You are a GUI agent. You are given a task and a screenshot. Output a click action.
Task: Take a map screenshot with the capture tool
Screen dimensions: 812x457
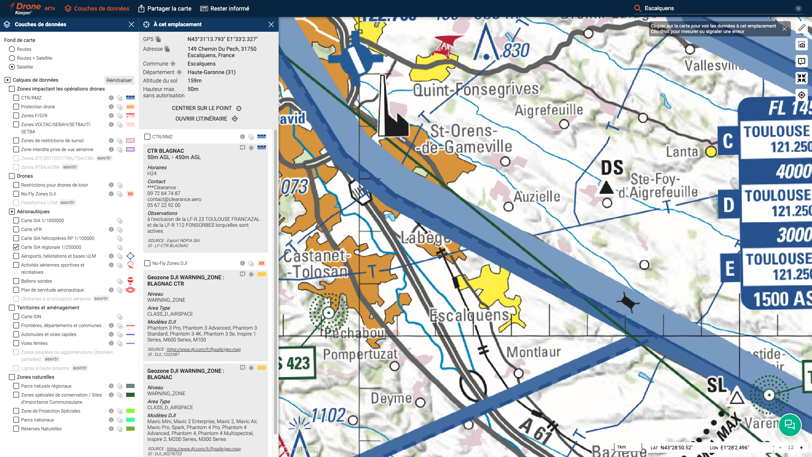[x=801, y=44]
